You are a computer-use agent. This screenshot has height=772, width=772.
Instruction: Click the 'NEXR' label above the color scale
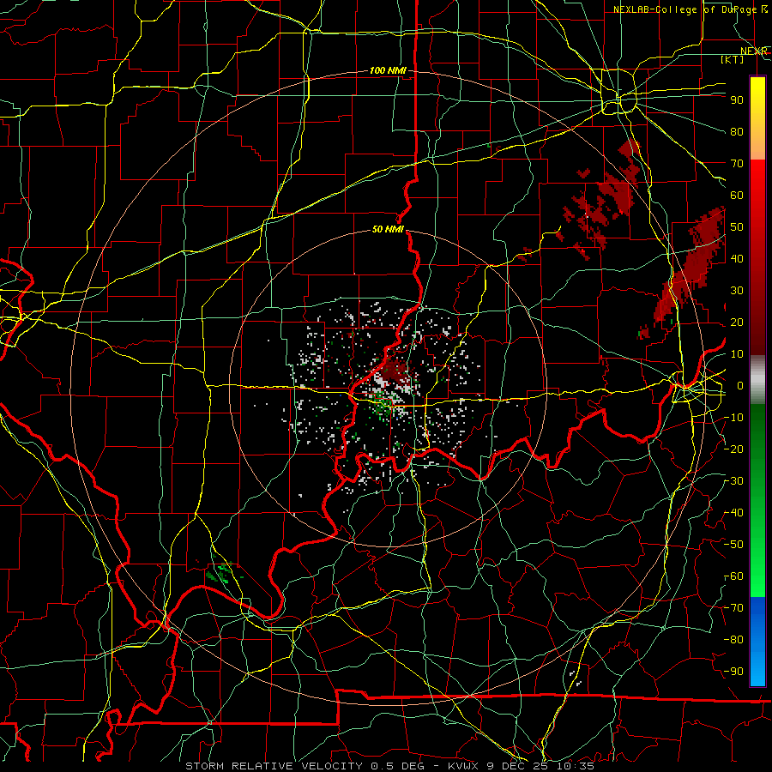tap(754, 51)
